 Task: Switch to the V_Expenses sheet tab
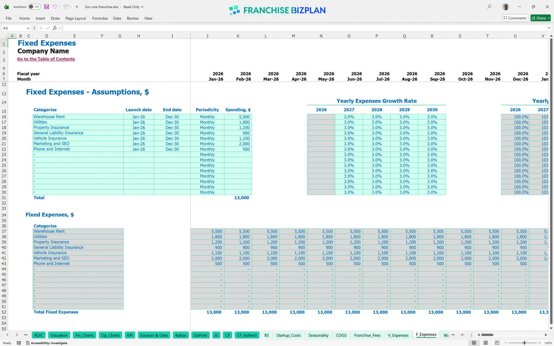398,335
